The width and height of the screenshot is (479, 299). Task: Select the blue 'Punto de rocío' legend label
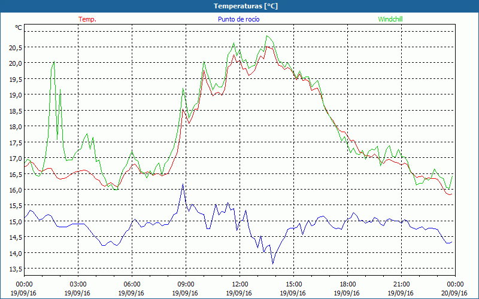[x=238, y=19]
